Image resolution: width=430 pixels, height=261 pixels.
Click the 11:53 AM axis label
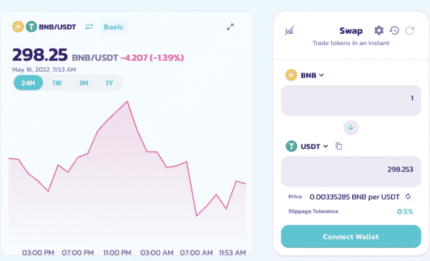pos(232,253)
